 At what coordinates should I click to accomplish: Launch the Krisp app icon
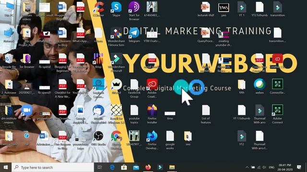[x=98, y=61]
